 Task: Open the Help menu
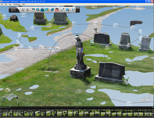pyautogui.click(x=23, y=4)
